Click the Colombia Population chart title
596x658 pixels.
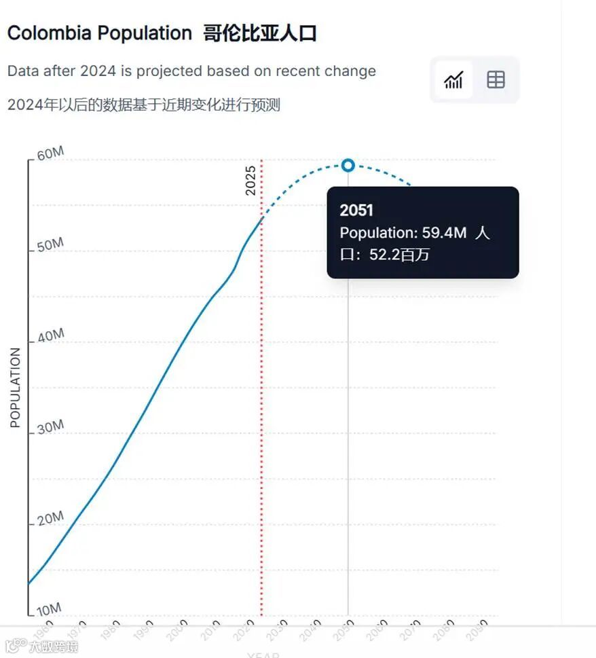(162, 33)
